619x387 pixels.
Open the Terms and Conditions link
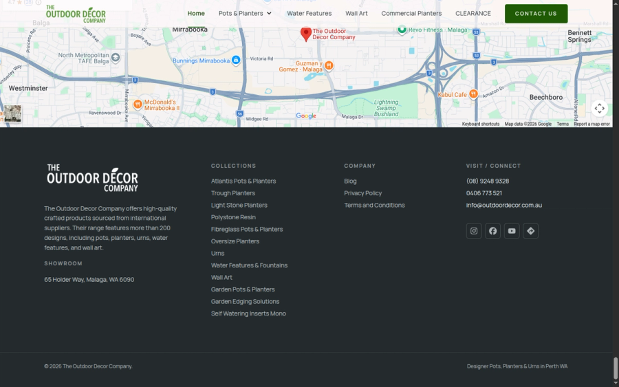374,205
